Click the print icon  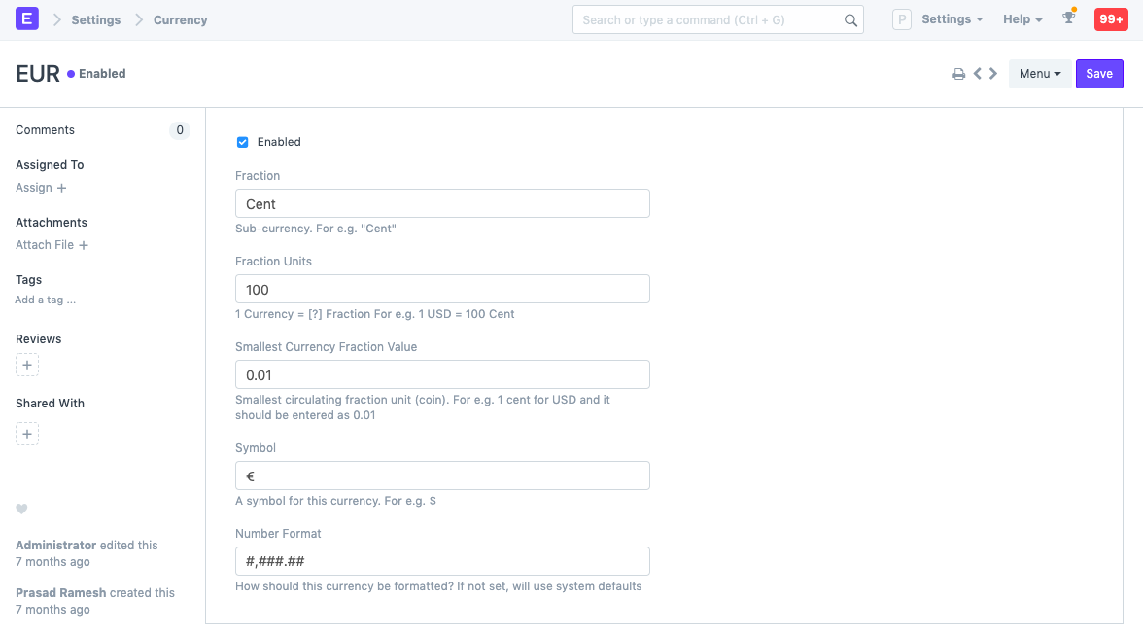coord(958,74)
